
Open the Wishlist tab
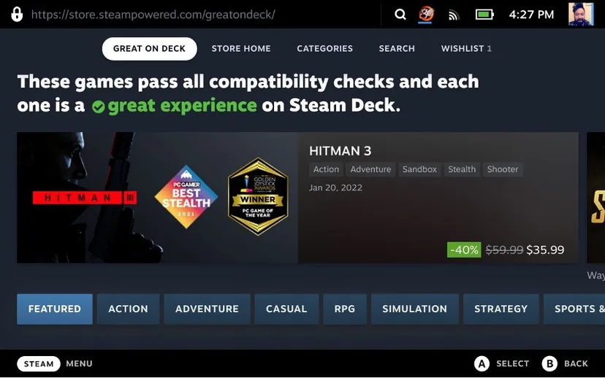pyautogui.click(x=466, y=49)
